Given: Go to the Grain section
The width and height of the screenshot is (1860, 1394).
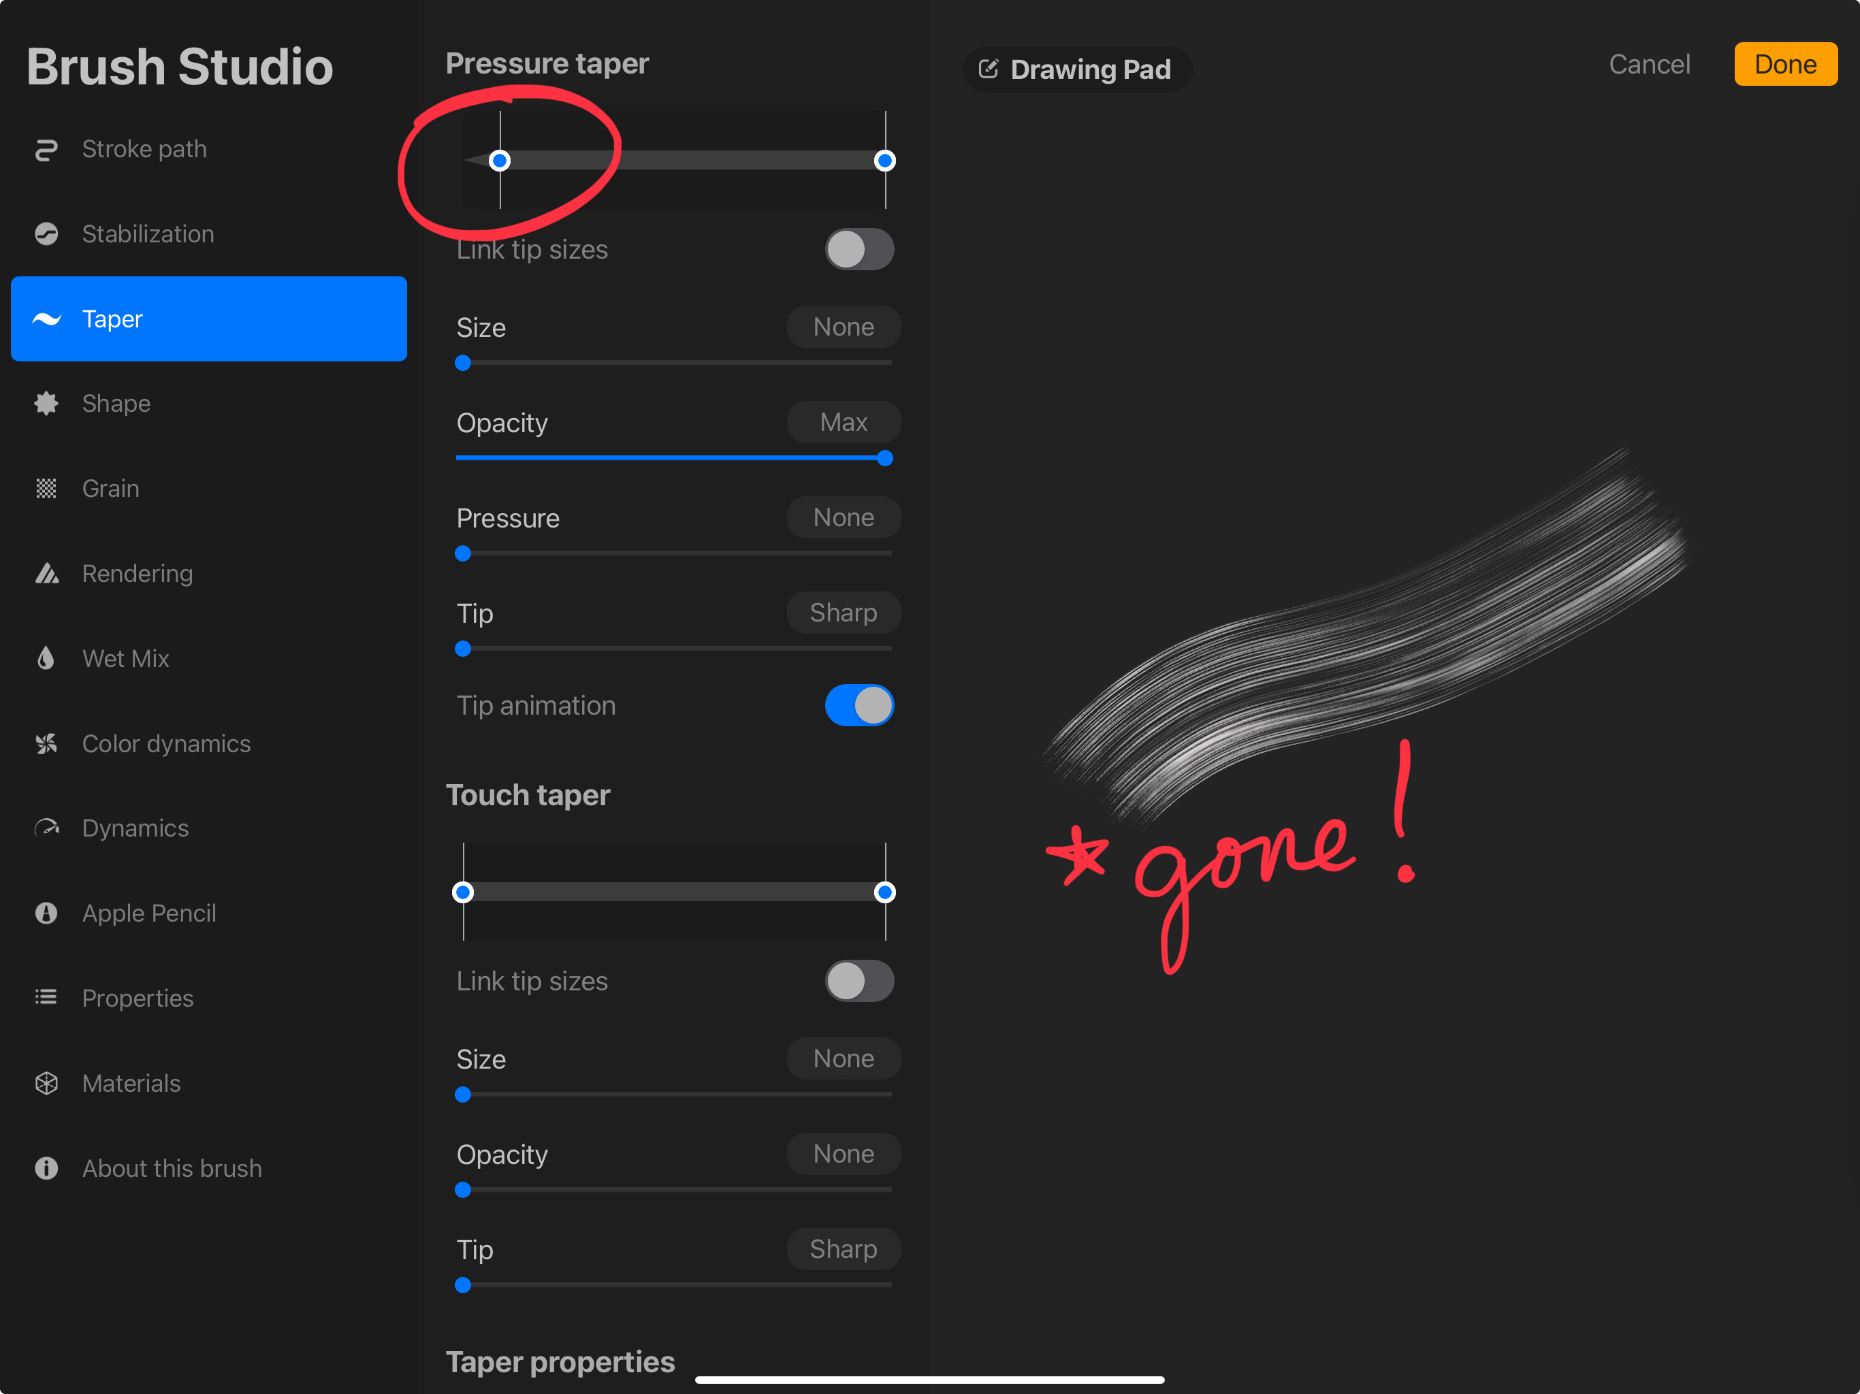Looking at the screenshot, I should tap(208, 489).
